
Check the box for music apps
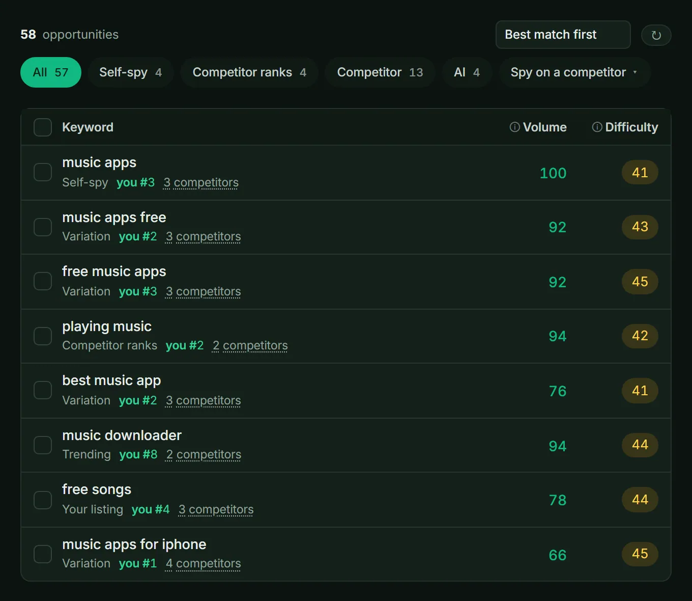pyautogui.click(x=43, y=172)
